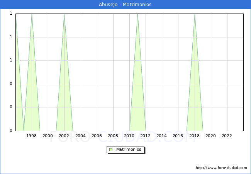Click the top of the 2011 peak
Viewport: 251px width, 174px height.
pos(137,14)
